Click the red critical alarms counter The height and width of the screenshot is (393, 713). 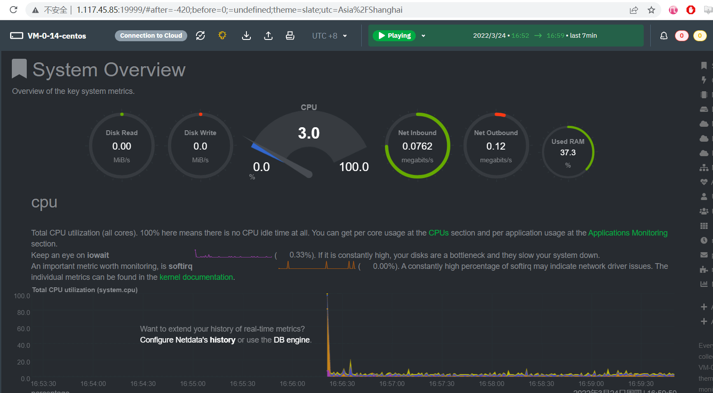pyautogui.click(x=681, y=36)
